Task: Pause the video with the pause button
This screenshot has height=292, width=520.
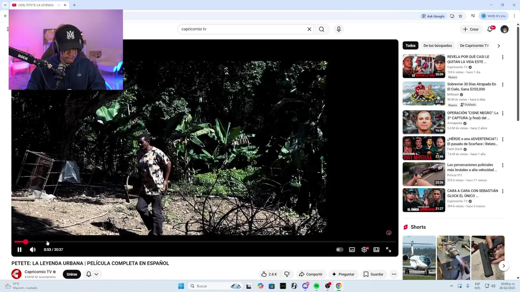Action: tap(19, 250)
